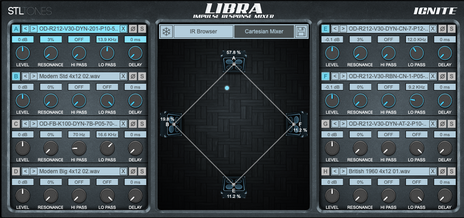Viewport: 464px width, 218px height.
Task: Open IR name field Modern Std 4x12 02.wav
Action: point(79,76)
